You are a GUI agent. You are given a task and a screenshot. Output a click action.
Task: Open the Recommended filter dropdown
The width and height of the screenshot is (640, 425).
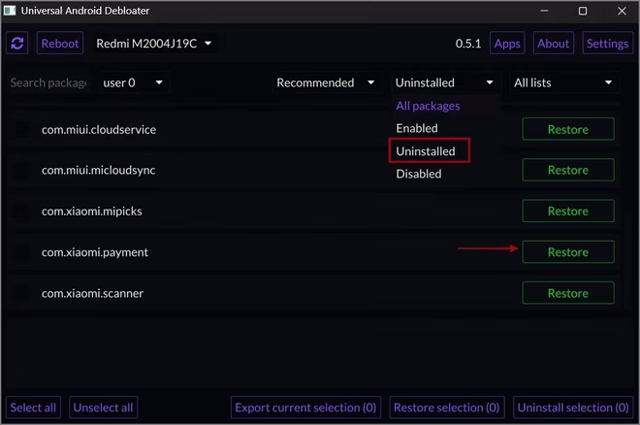(x=326, y=82)
